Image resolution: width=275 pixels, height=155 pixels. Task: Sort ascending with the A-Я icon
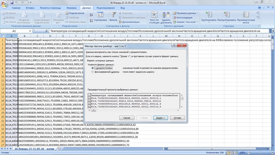pos(91,15)
